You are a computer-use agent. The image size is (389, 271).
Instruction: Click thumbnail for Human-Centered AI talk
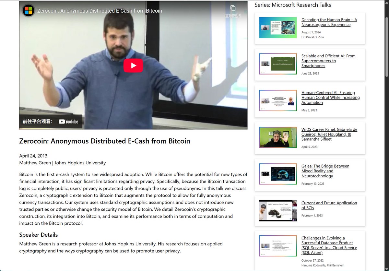coord(278,100)
